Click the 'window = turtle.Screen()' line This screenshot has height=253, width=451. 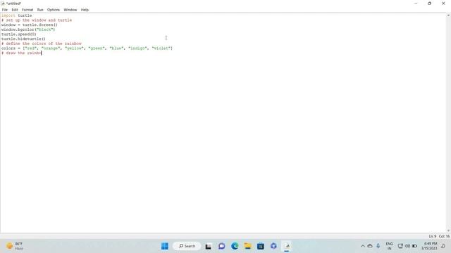coord(30,25)
